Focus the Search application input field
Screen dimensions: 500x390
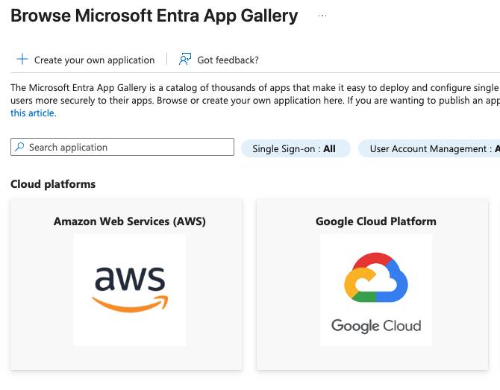point(127,148)
